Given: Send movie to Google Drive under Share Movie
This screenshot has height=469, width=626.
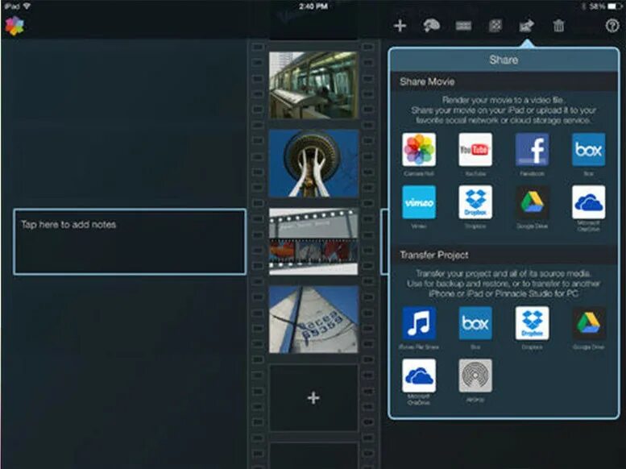Looking at the screenshot, I should 532,202.
